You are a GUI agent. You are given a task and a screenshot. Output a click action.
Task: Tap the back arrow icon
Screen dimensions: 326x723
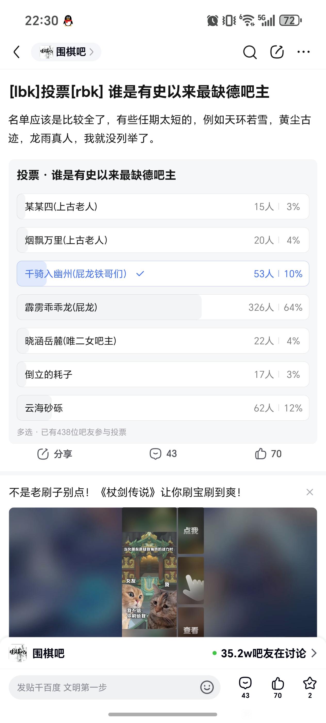click(x=17, y=52)
